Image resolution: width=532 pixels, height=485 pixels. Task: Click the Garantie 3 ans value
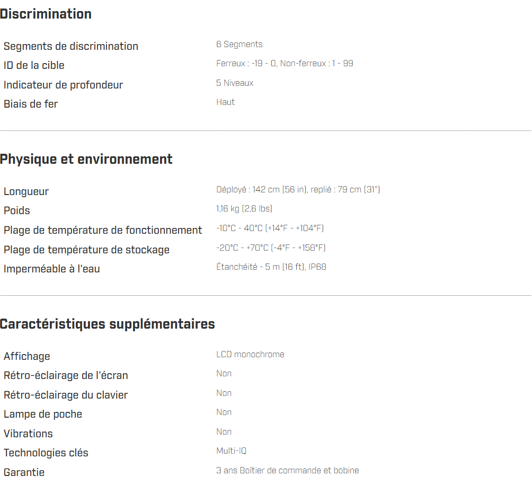pos(287,470)
